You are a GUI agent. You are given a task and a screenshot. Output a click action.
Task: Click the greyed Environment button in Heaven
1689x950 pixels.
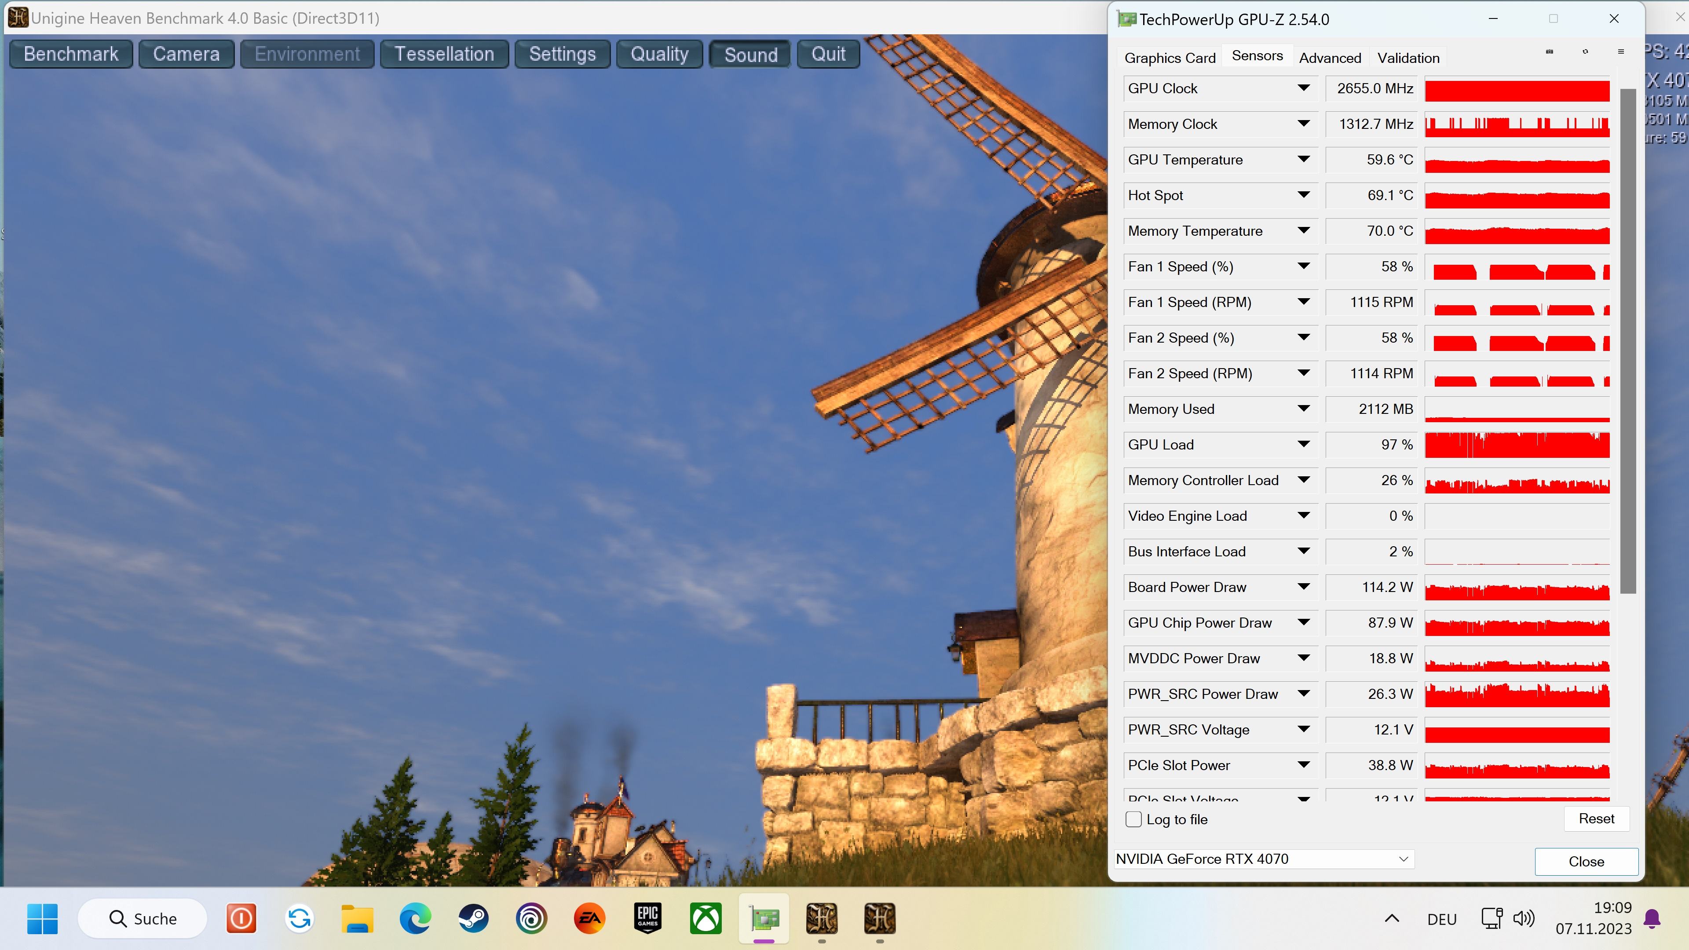pos(307,54)
